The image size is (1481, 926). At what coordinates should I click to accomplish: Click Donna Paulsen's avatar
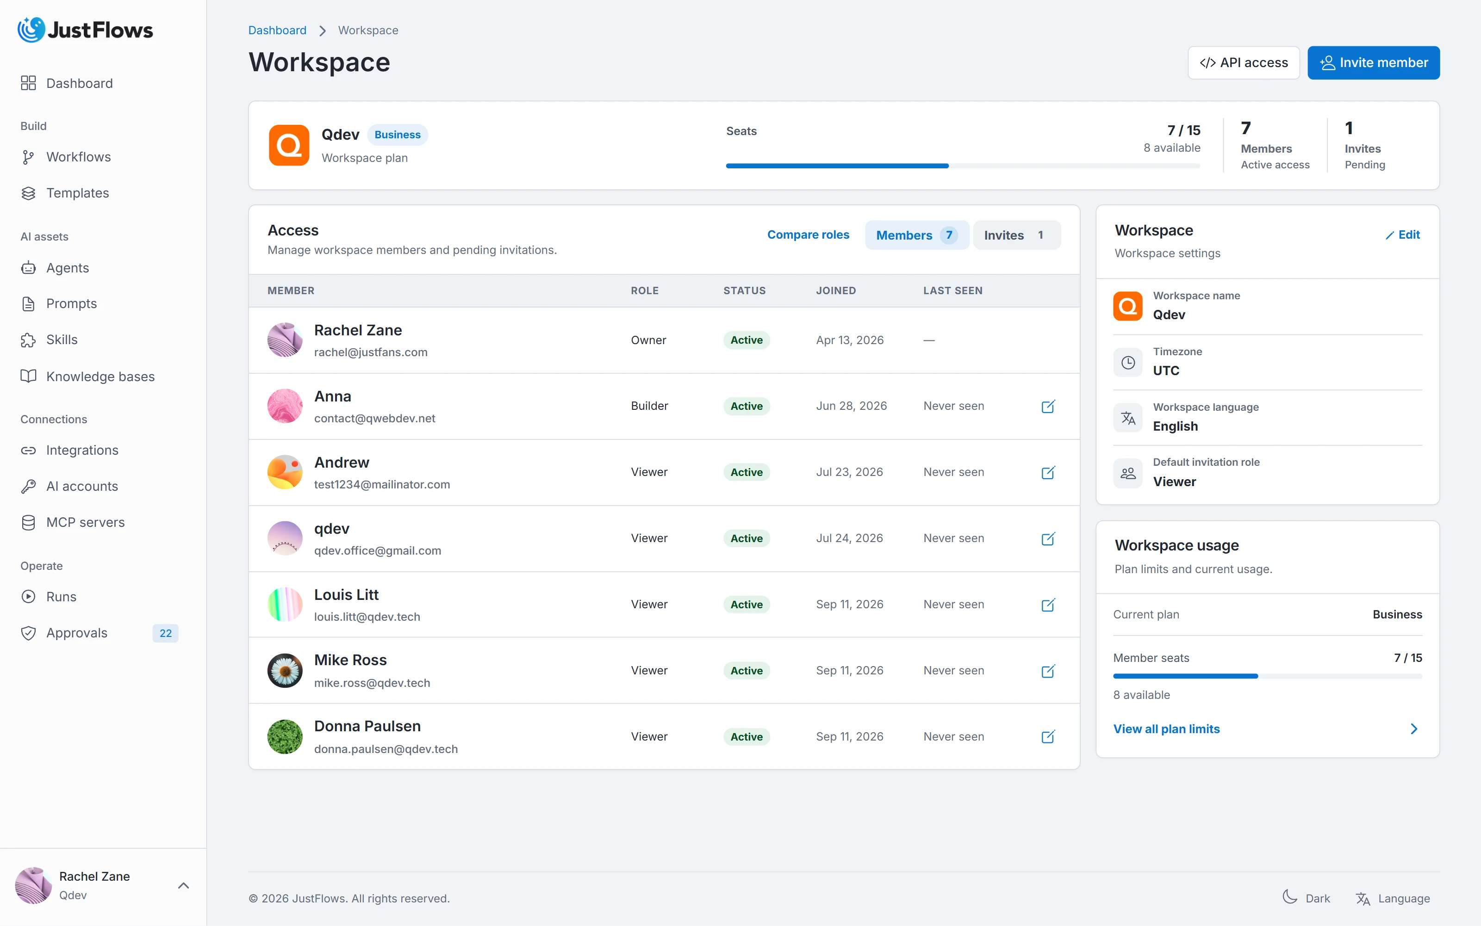coord(285,737)
